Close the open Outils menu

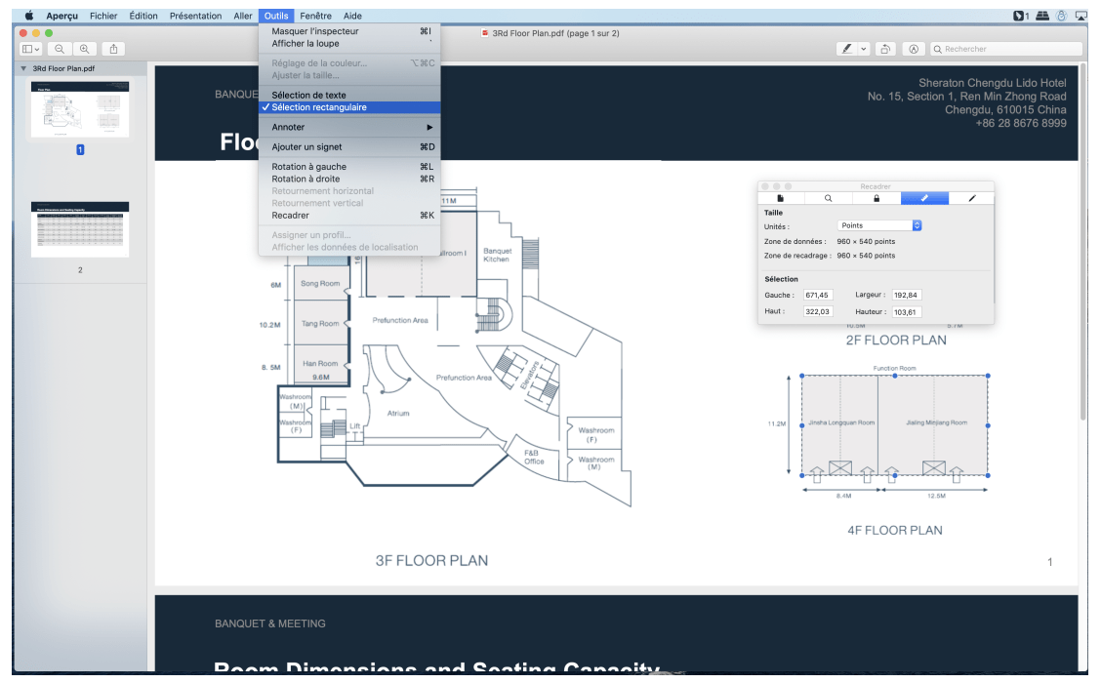click(x=276, y=16)
